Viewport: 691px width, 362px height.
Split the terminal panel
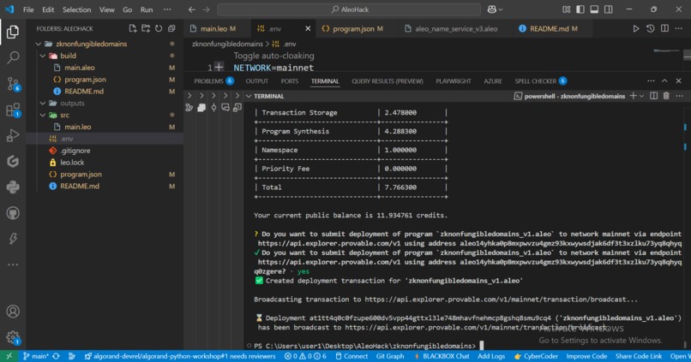[653, 96]
